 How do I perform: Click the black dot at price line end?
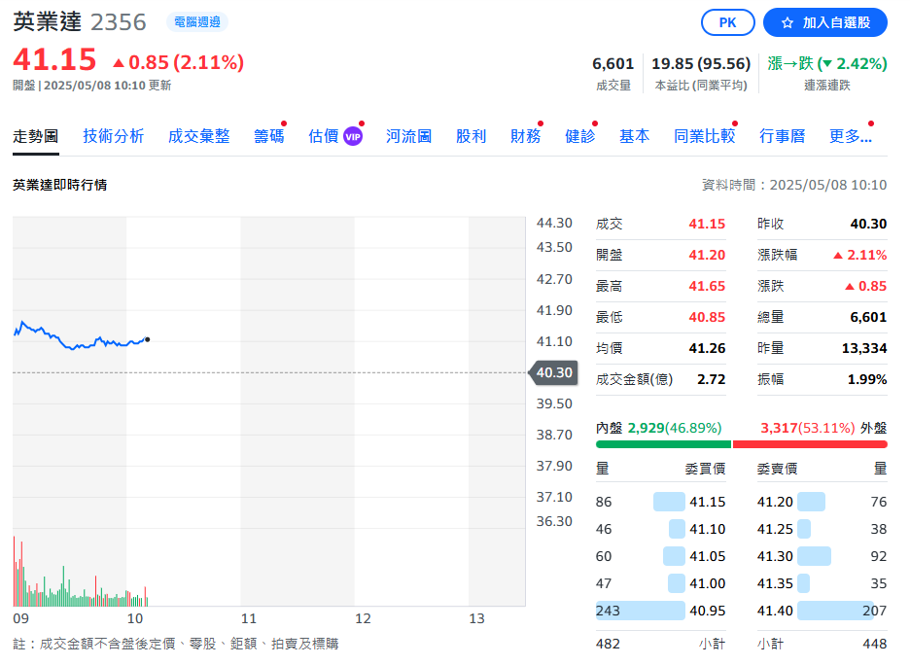coord(148,339)
